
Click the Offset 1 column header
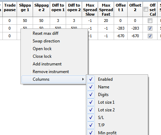(x=121, y=9)
